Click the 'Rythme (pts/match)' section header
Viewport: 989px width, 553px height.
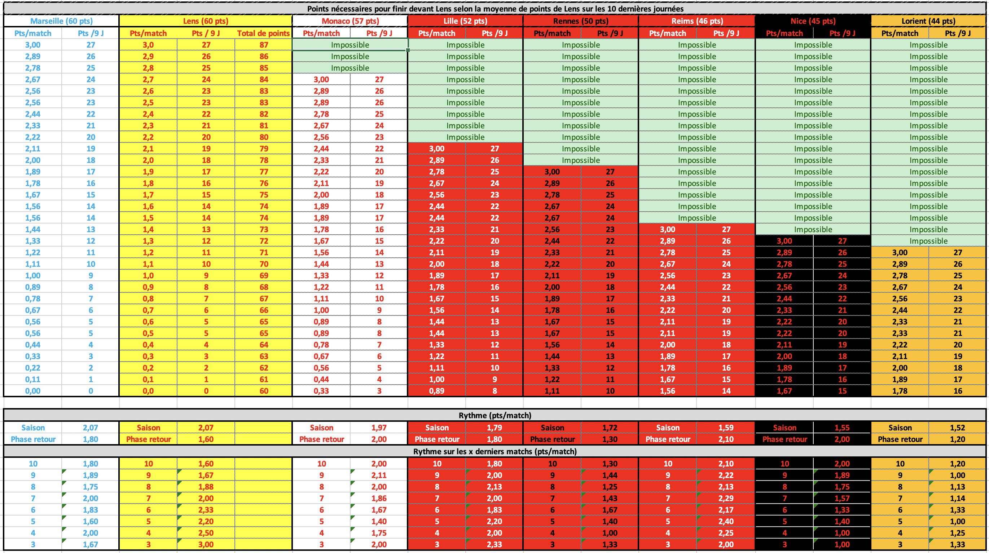(495, 415)
